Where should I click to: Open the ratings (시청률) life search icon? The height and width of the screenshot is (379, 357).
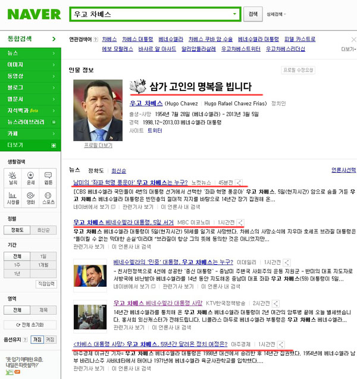(x=13, y=198)
